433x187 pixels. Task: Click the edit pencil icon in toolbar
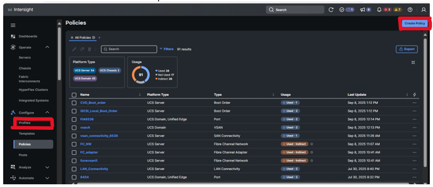tap(74, 49)
